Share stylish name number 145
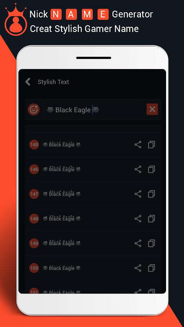The width and height of the screenshot is (184, 327). pyautogui.click(x=138, y=145)
